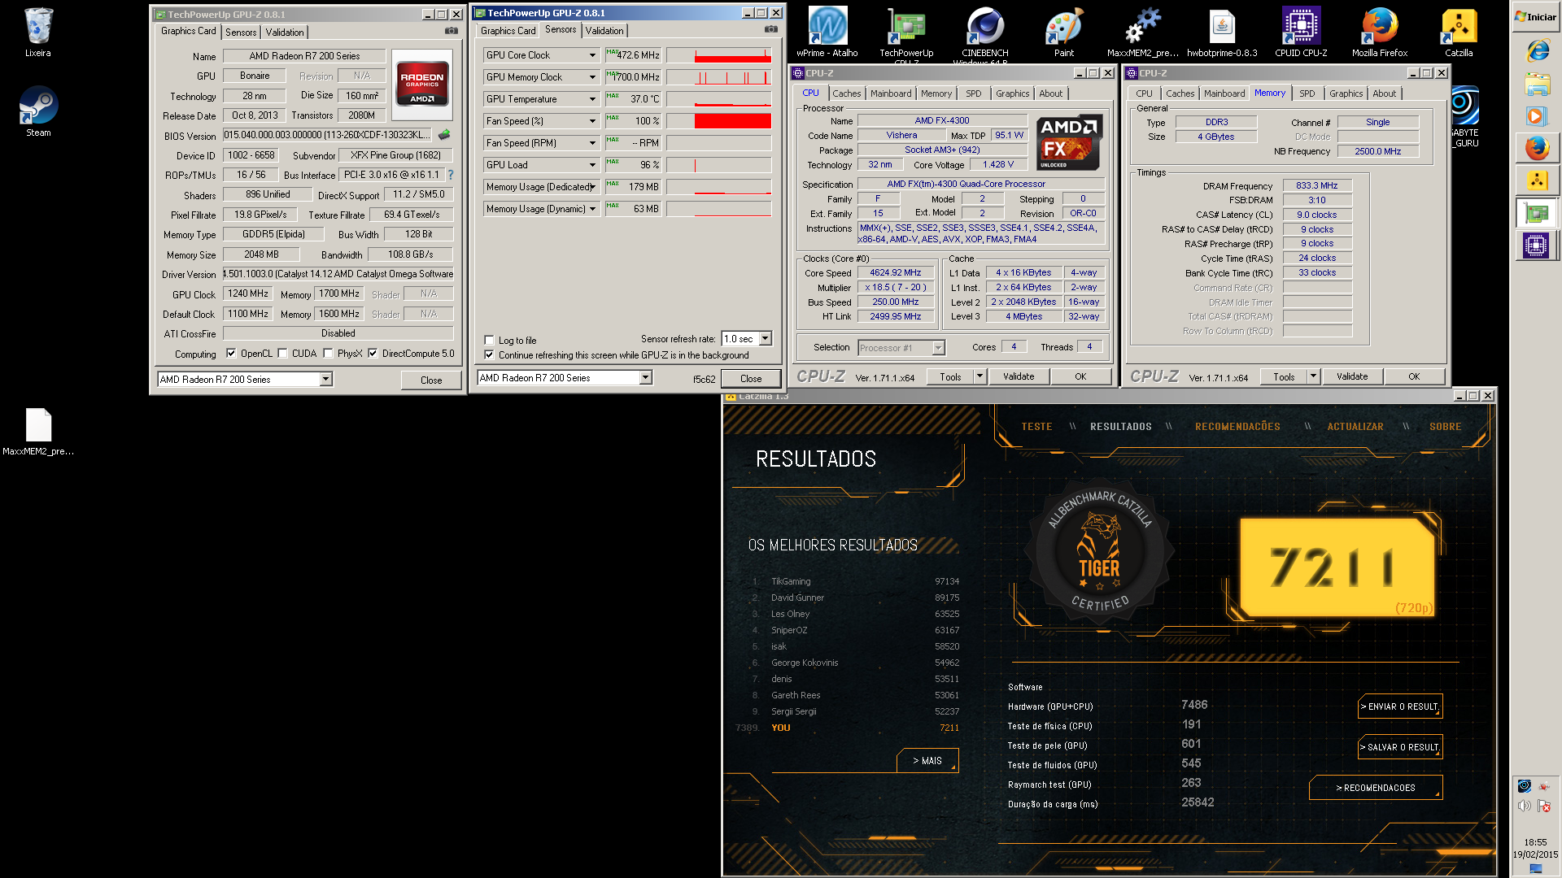Click the Bus Interface question mark in GPU-Z
Image resolution: width=1562 pixels, height=878 pixels.
450,175
